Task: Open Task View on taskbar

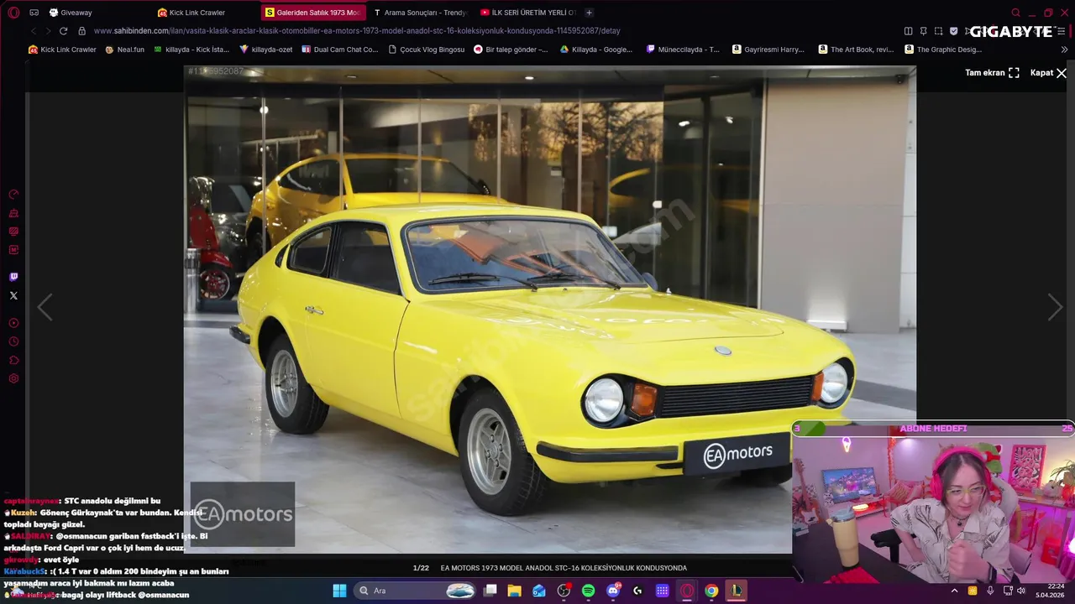Action: tap(490, 591)
